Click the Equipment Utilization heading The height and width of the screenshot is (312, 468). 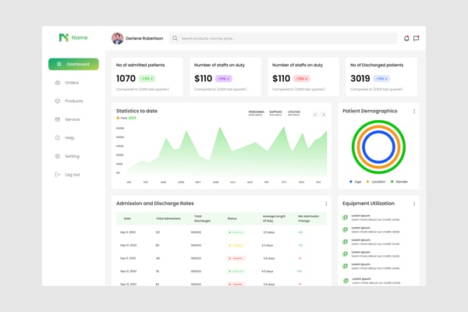(x=368, y=204)
